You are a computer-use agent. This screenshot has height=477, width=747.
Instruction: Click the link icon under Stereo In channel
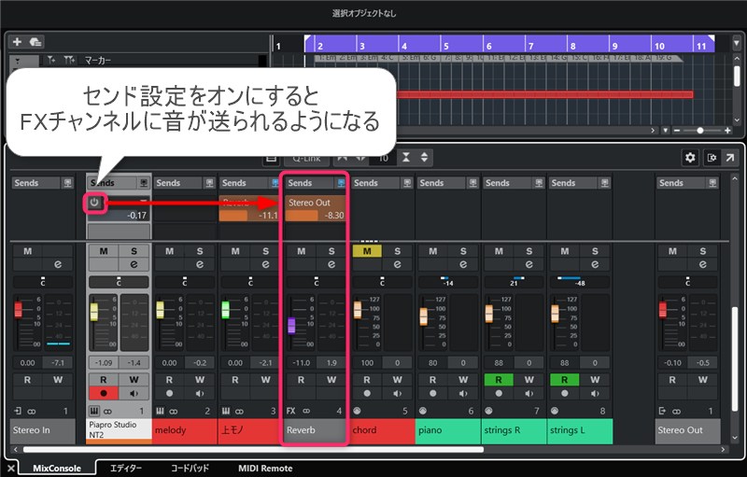32,412
